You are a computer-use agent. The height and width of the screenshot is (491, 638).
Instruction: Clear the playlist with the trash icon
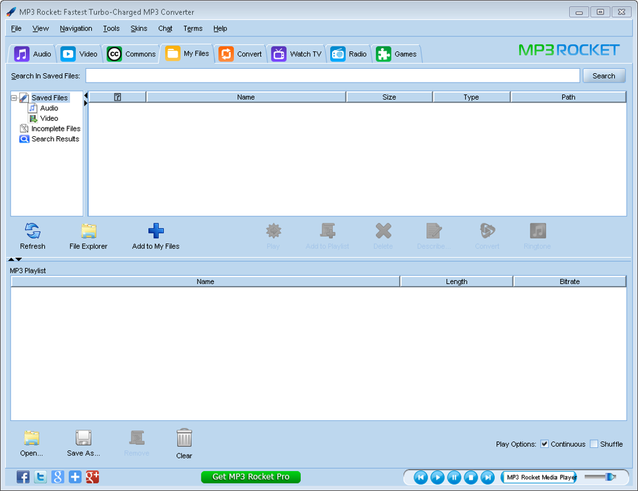184,438
